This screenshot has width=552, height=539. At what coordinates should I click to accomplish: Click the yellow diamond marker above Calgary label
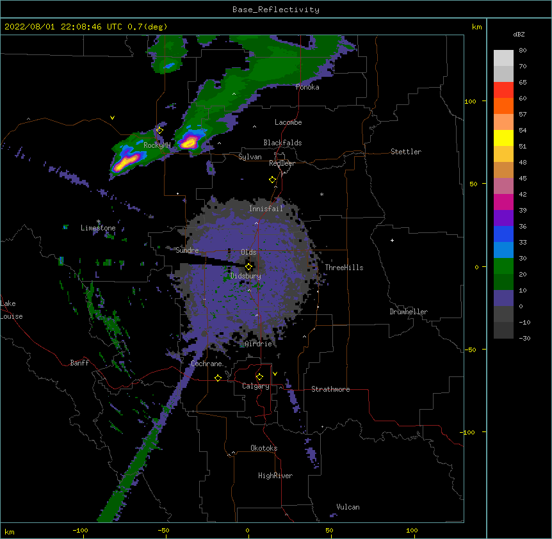(x=259, y=377)
